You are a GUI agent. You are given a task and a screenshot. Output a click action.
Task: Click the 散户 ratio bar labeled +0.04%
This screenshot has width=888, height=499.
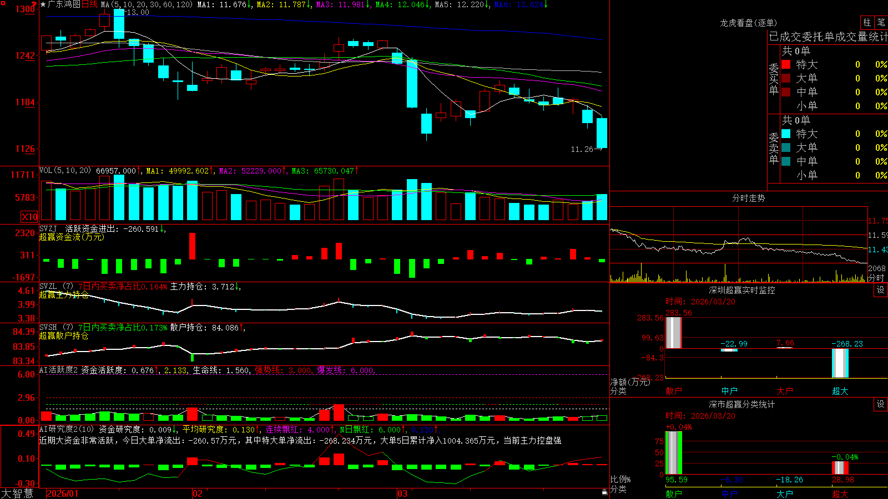point(673,453)
